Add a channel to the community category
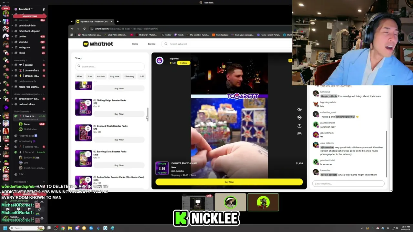 44,60
